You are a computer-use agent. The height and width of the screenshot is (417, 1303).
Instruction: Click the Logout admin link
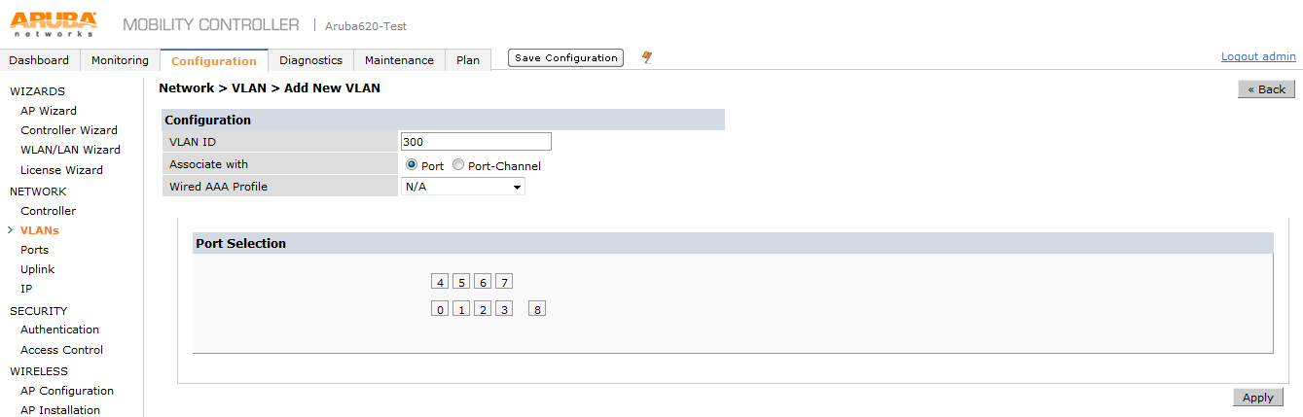coord(1258,56)
